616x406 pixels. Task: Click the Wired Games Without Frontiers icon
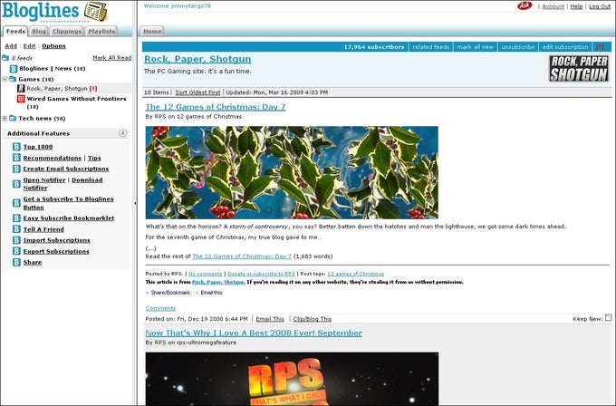[21, 99]
